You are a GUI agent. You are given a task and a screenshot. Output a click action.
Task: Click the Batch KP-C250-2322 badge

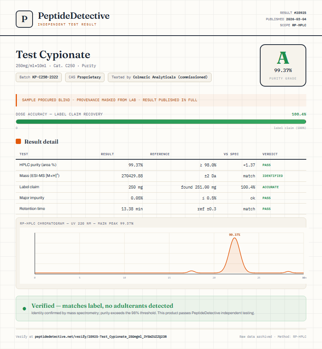[x=39, y=77]
